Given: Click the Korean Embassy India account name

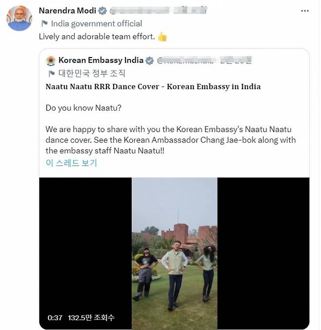Looking at the screenshot, I should coord(101,60).
